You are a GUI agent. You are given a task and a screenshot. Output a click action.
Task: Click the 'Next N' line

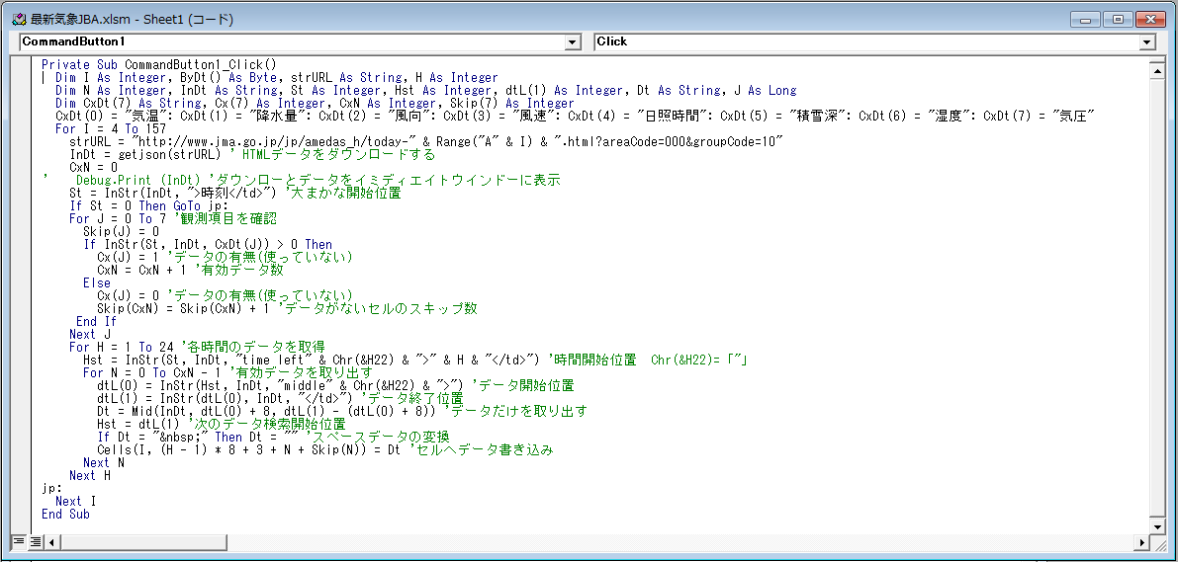click(104, 462)
